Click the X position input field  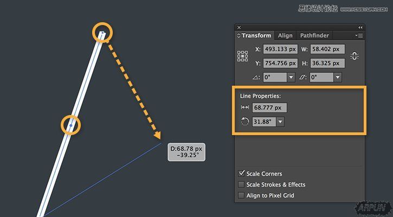(x=280, y=49)
